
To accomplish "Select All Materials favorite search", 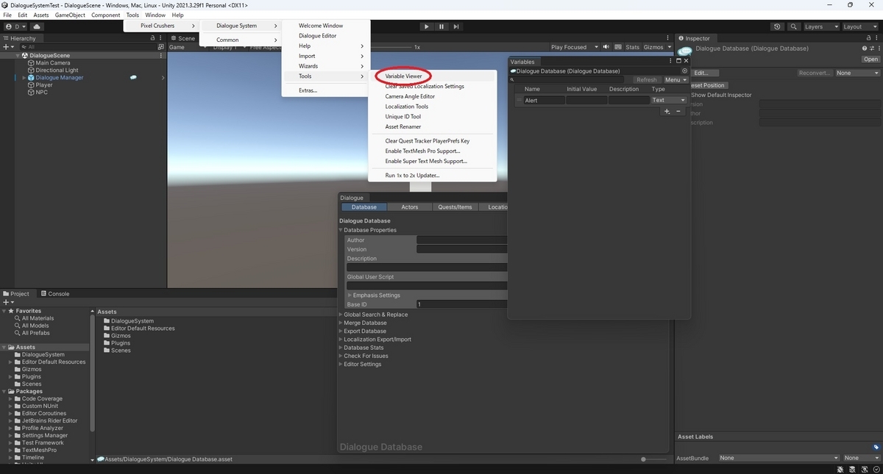I will [38, 318].
